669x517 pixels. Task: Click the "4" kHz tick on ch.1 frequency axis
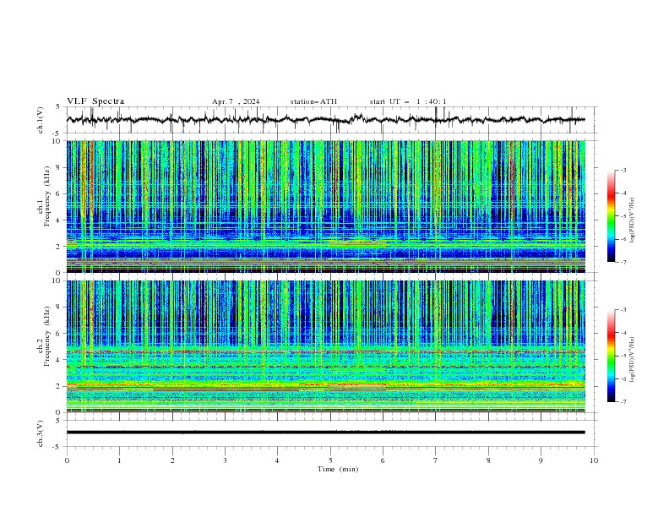(x=58, y=220)
